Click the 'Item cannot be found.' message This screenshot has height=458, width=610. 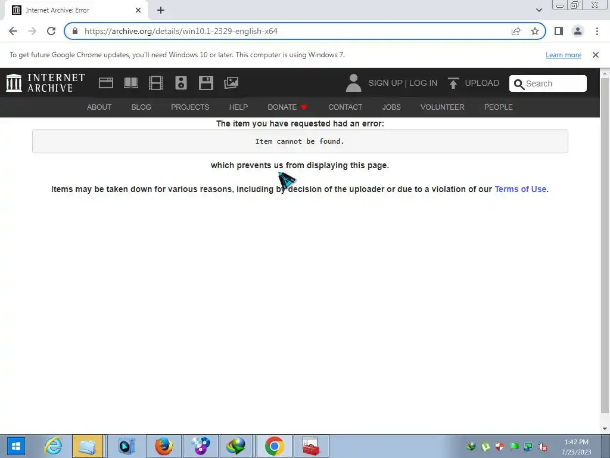point(300,141)
